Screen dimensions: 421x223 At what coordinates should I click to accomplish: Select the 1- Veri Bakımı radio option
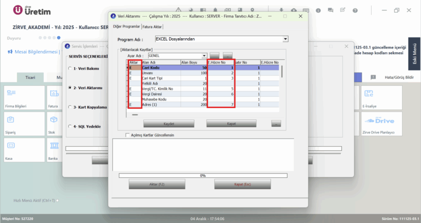tap(70, 69)
